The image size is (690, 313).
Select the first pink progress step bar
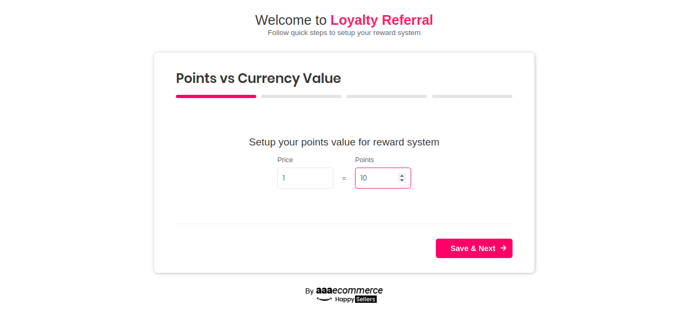coord(216,96)
